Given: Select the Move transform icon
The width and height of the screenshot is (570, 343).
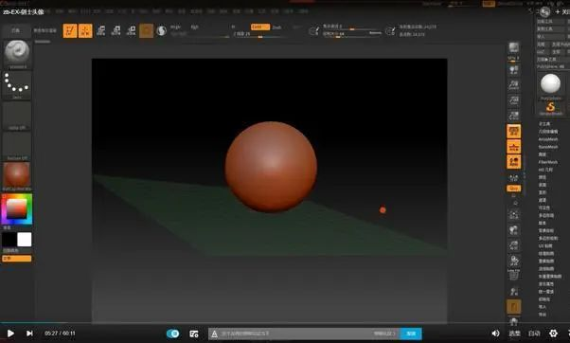Looking at the screenshot, I should (101, 31).
